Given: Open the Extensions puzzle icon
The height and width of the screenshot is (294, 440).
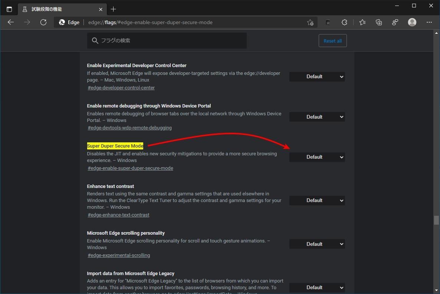Looking at the screenshot, I should click(344, 22).
